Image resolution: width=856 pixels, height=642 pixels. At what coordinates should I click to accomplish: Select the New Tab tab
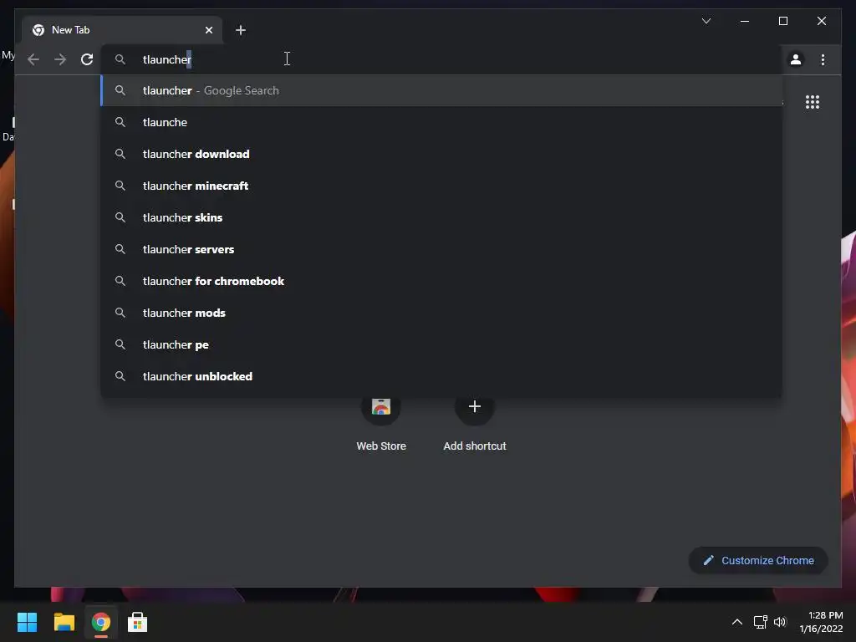[x=122, y=30]
